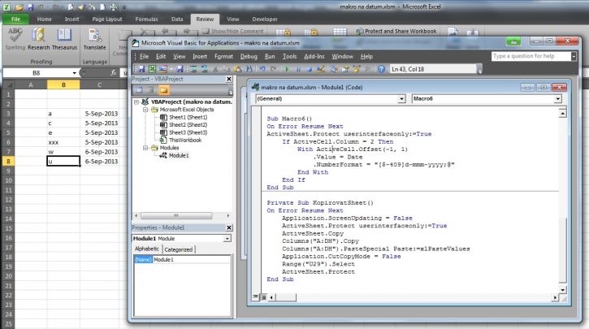Open the Name Box dropdown arrow
This screenshot has height=329, width=589.
coord(75,73)
